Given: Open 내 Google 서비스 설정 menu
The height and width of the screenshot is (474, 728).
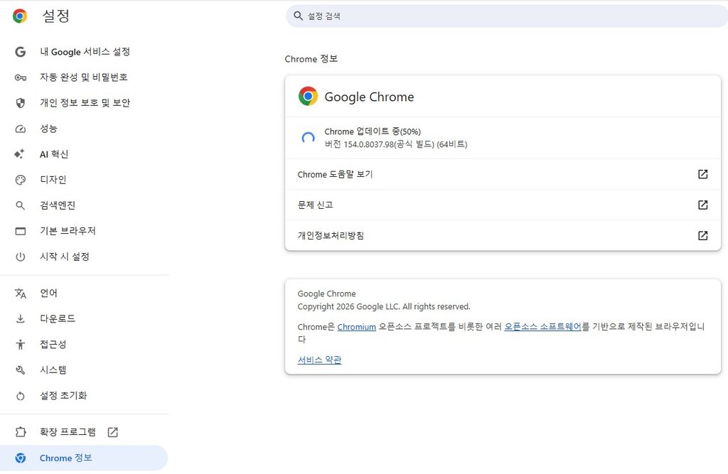Looking at the screenshot, I should pos(84,52).
